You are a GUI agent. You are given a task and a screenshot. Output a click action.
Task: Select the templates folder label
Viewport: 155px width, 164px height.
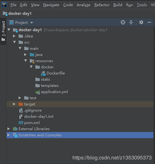click(50, 86)
